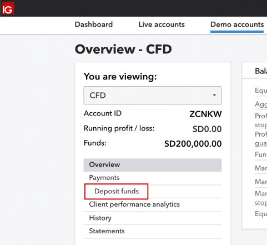Click the 'Account ID' label
Screen dimensions: 267x245
103,113
